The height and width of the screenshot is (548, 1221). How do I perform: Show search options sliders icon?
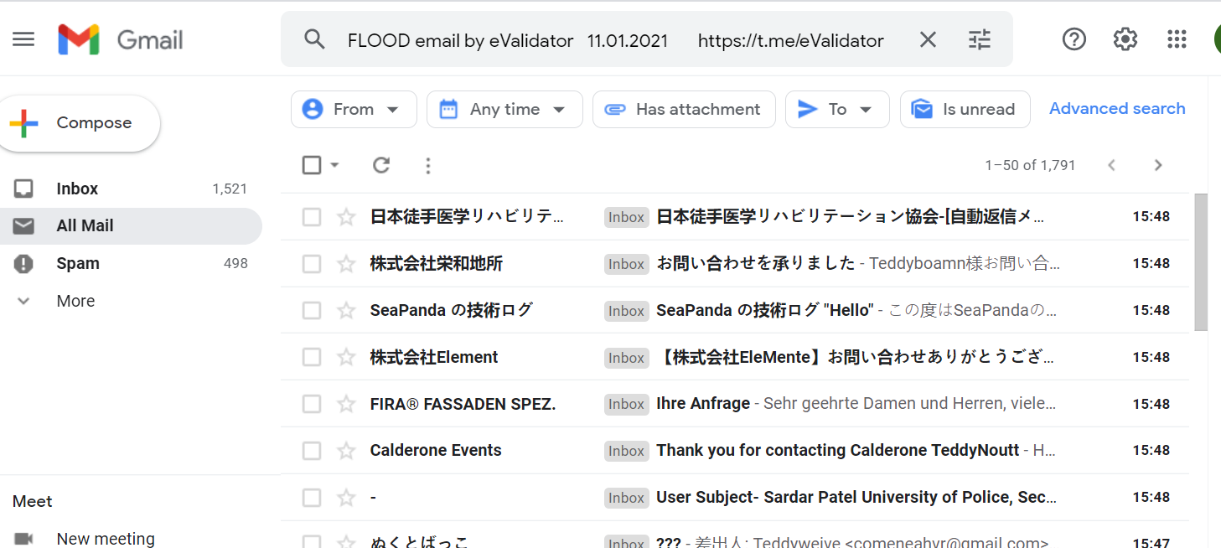click(979, 39)
